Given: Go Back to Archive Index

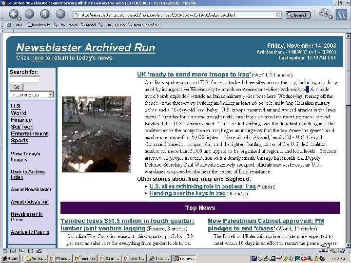Looking at the screenshot, I should [28, 174].
